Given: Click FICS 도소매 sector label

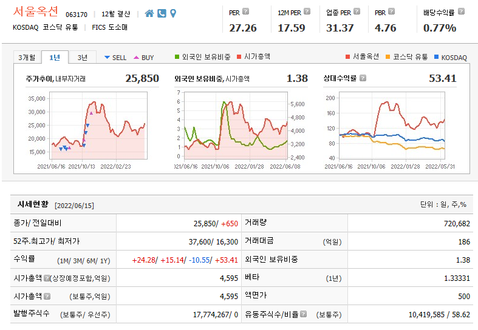Looking at the screenshot, I should pos(110,27).
